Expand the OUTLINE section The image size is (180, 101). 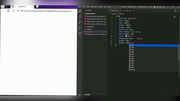coord(95,95)
